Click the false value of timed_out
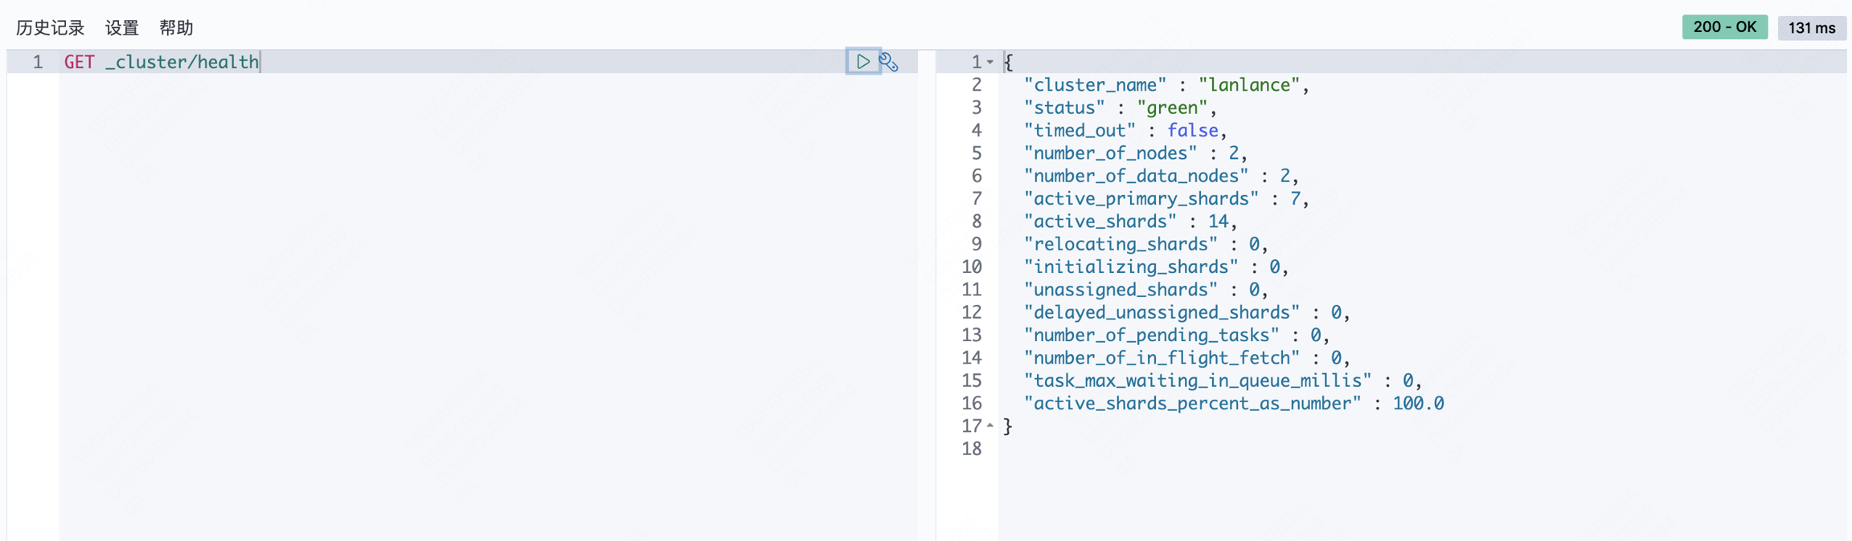This screenshot has width=1852, height=541. 1192,130
